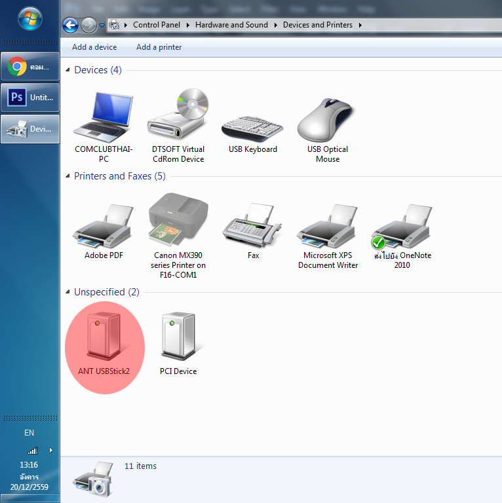Screen dimensions: 502x503
Task: Open the Windows Start orb
Action: pos(30,18)
